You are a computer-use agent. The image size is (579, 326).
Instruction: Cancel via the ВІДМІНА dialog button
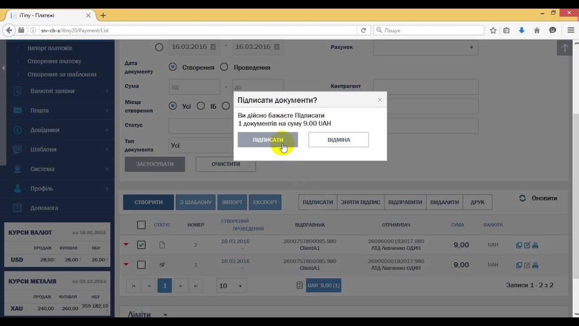click(338, 140)
